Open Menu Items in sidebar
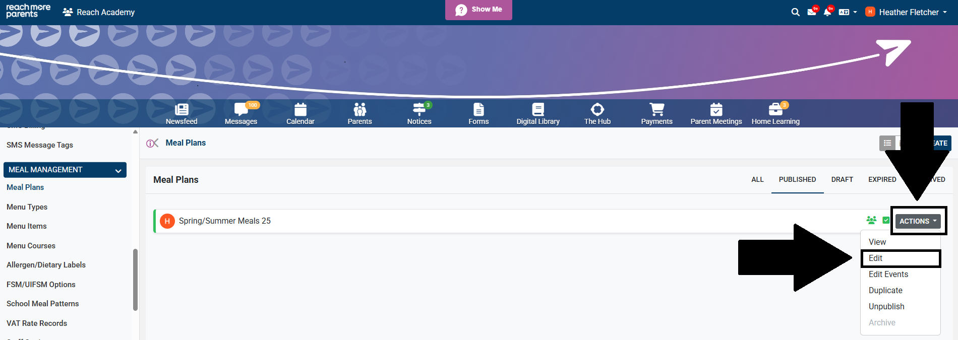This screenshot has width=958, height=340. 27,226
